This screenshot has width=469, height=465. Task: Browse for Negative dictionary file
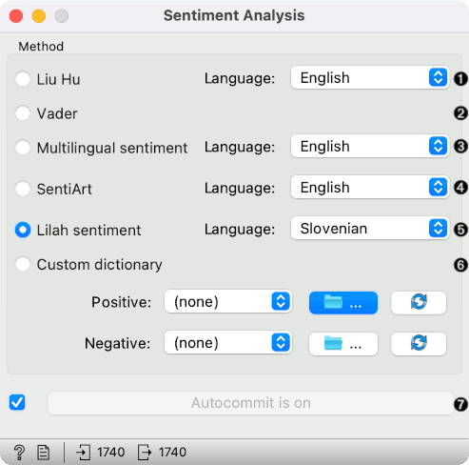point(343,344)
